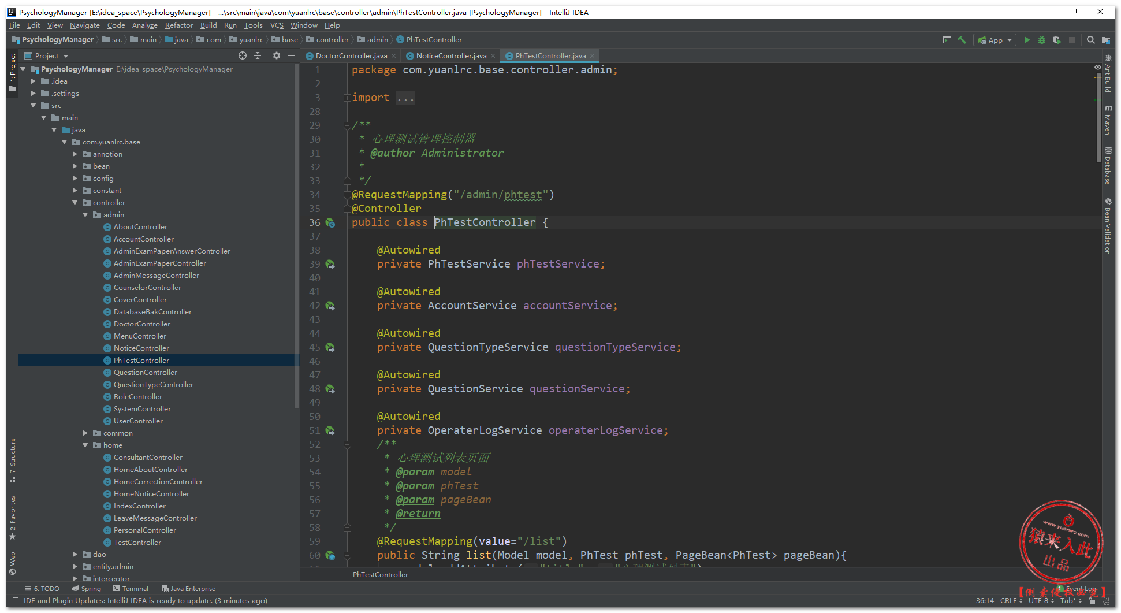Open Bean Validation side panel

click(1108, 226)
